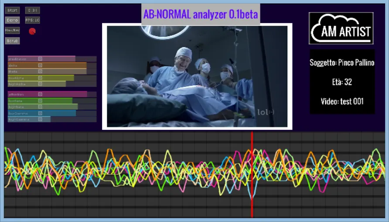Click the Start button
Image resolution: width=389 pixels, height=222 pixels.
pos(12,10)
